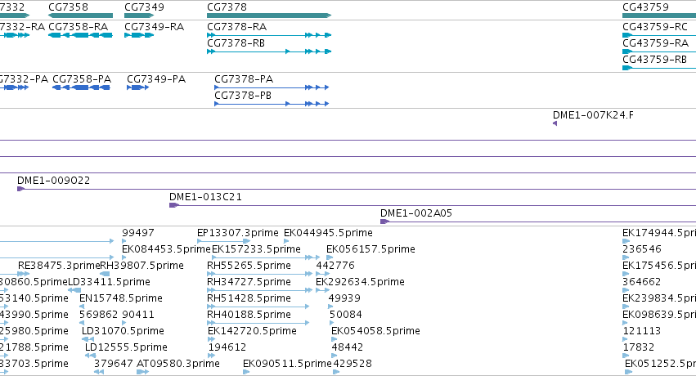This screenshot has height=376, width=696.
Task: Click the CG7349 gene label
Action: [x=144, y=7]
